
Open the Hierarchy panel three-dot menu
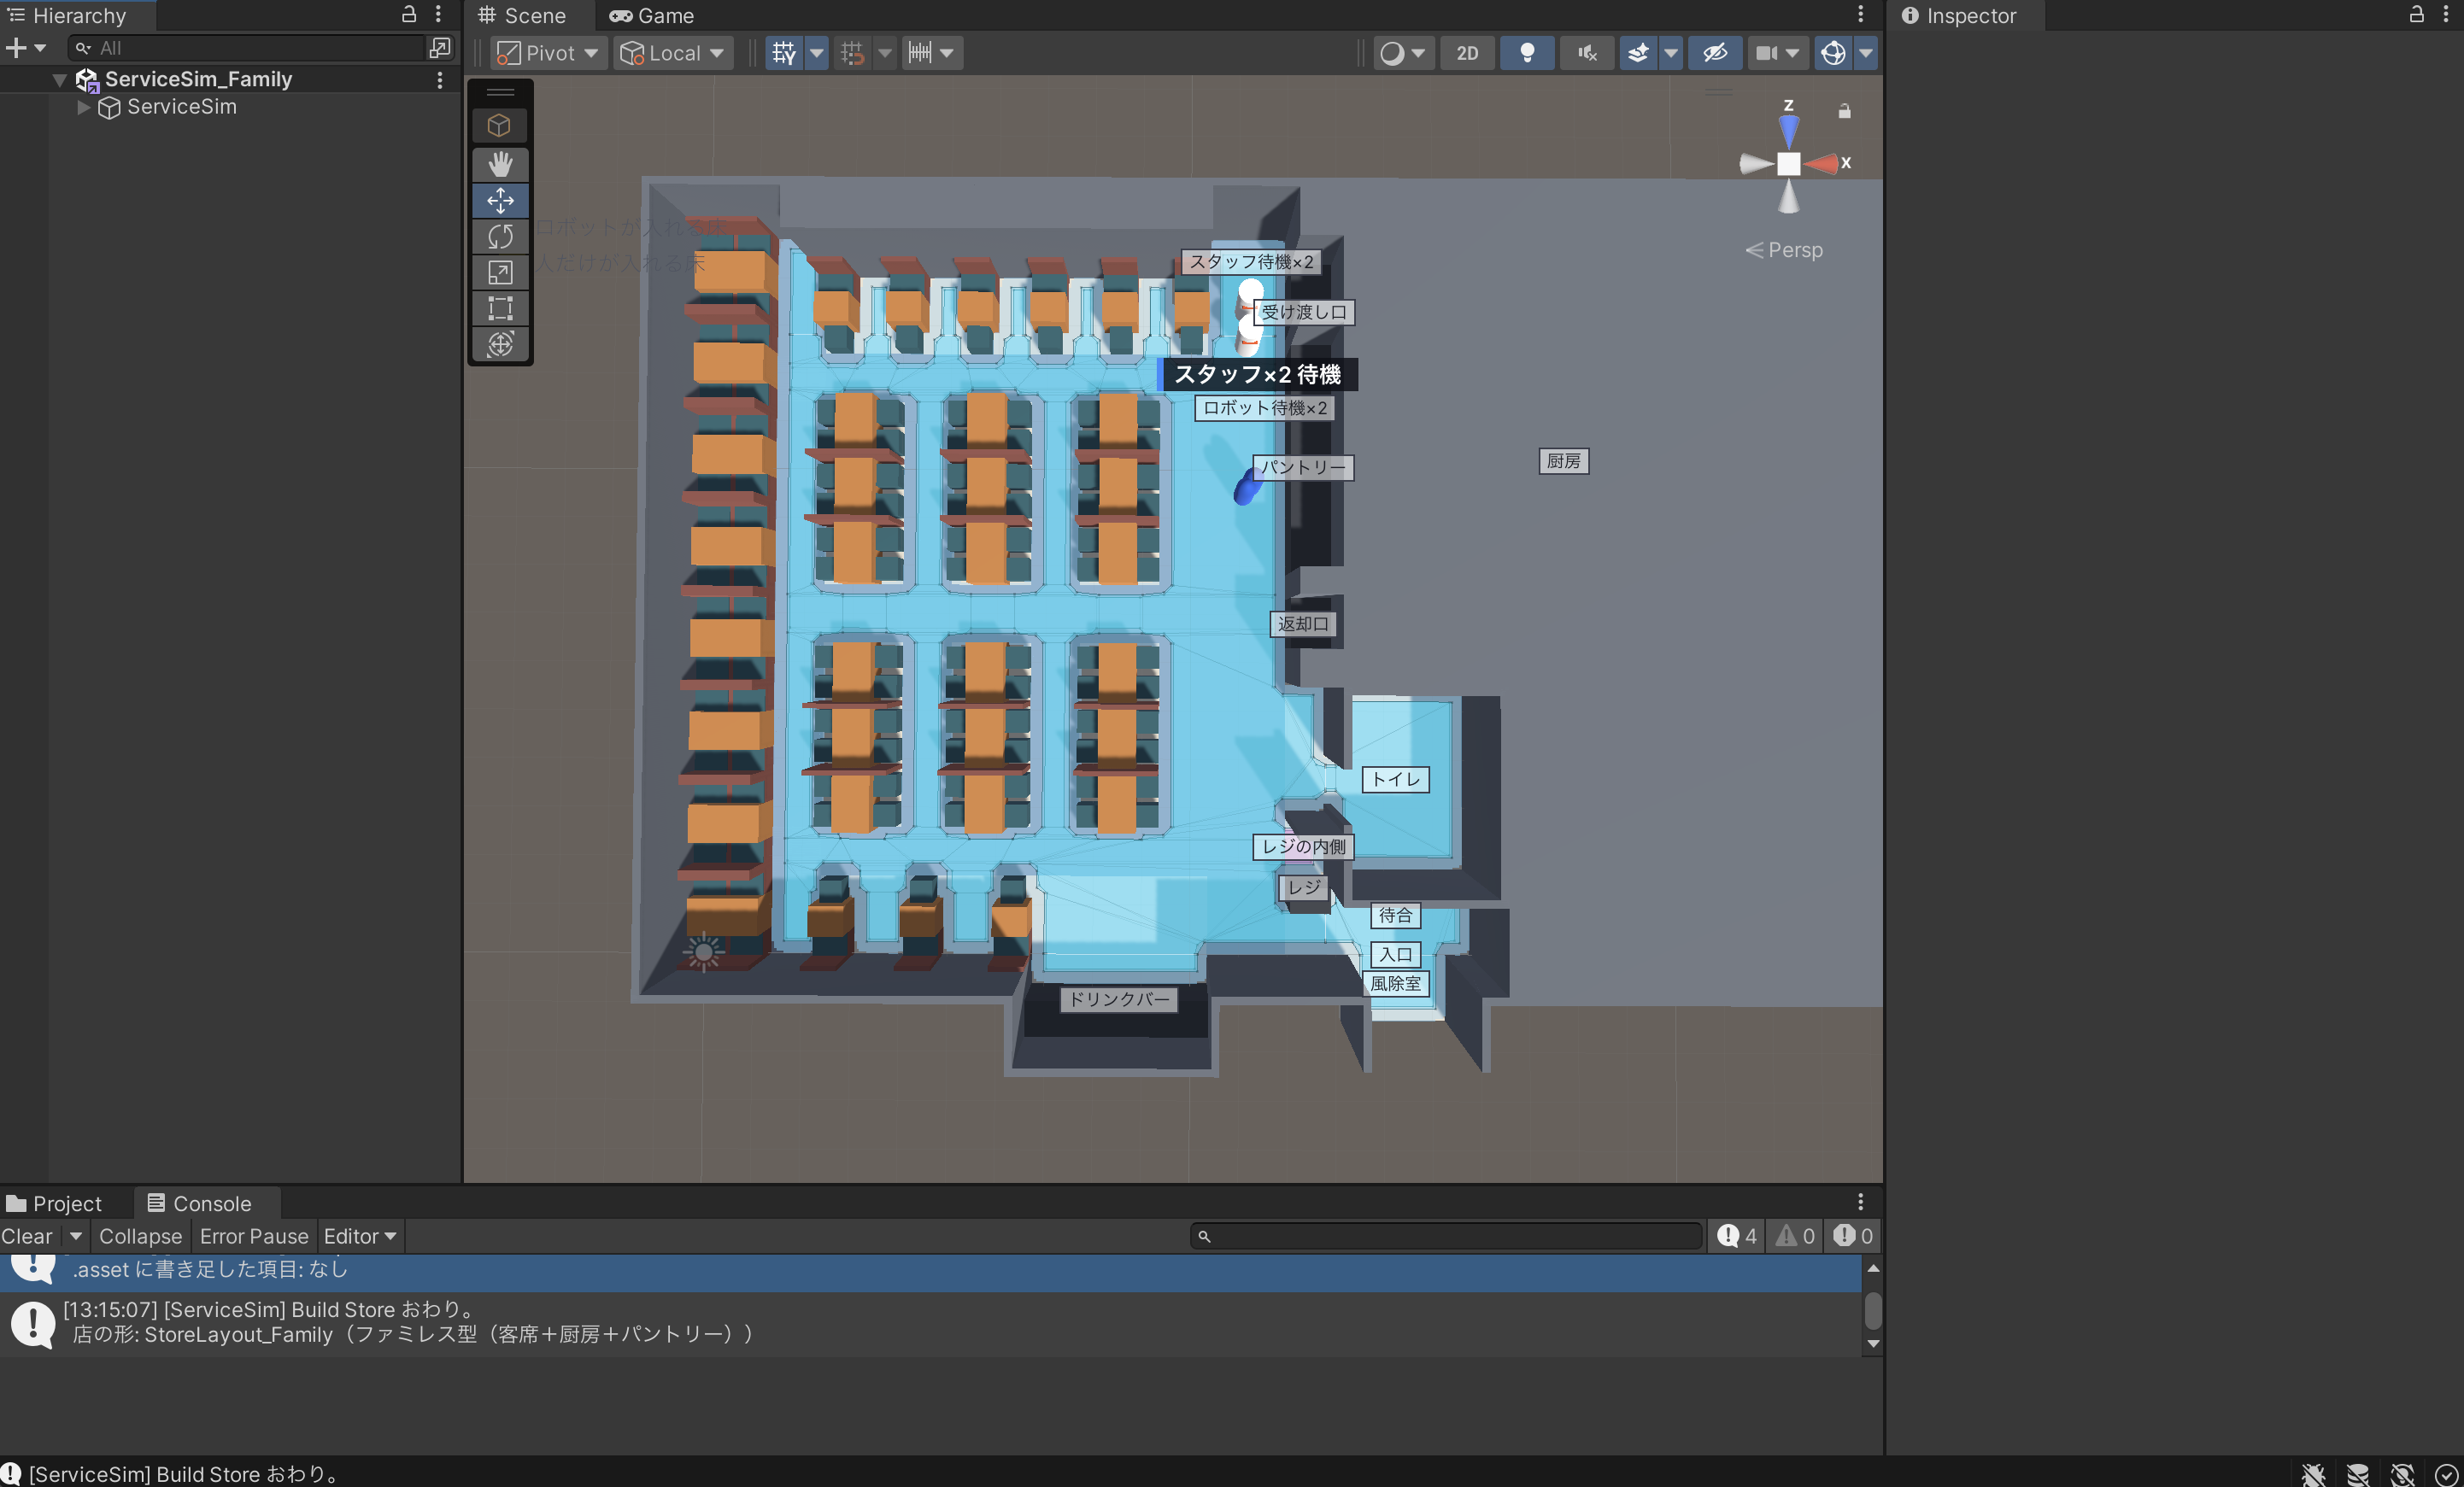tap(438, 14)
